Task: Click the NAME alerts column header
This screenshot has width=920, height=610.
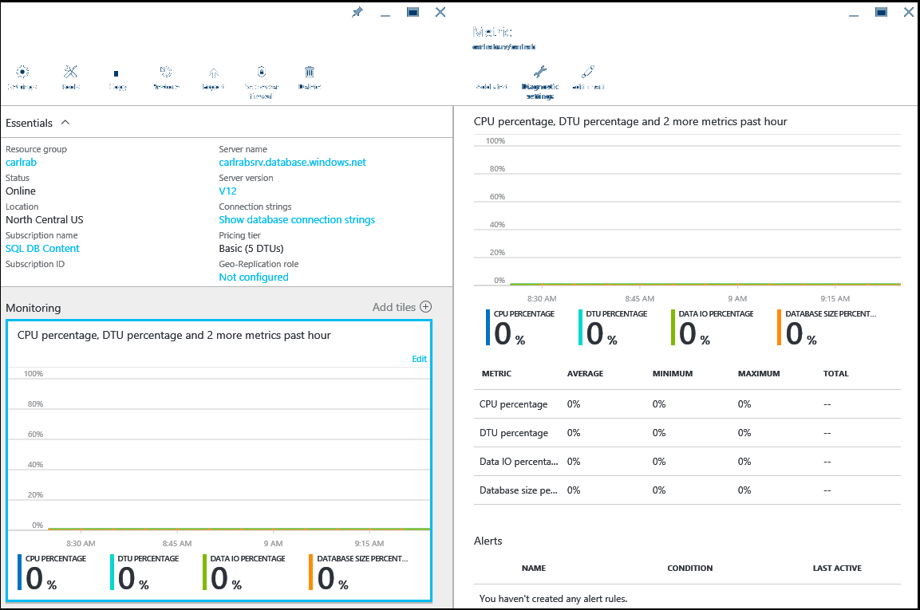Action: [533, 569]
